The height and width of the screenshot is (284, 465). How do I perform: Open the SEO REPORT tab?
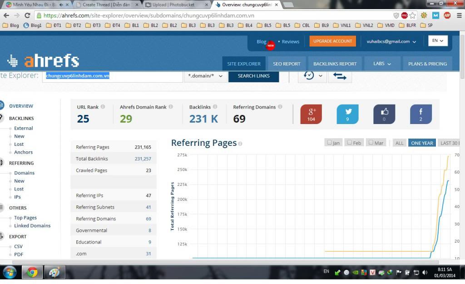(287, 64)
